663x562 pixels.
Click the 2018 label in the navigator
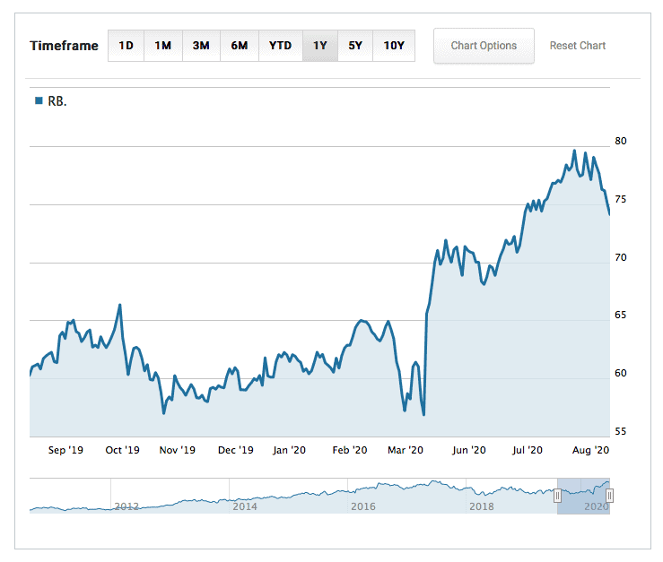point(482,506)
